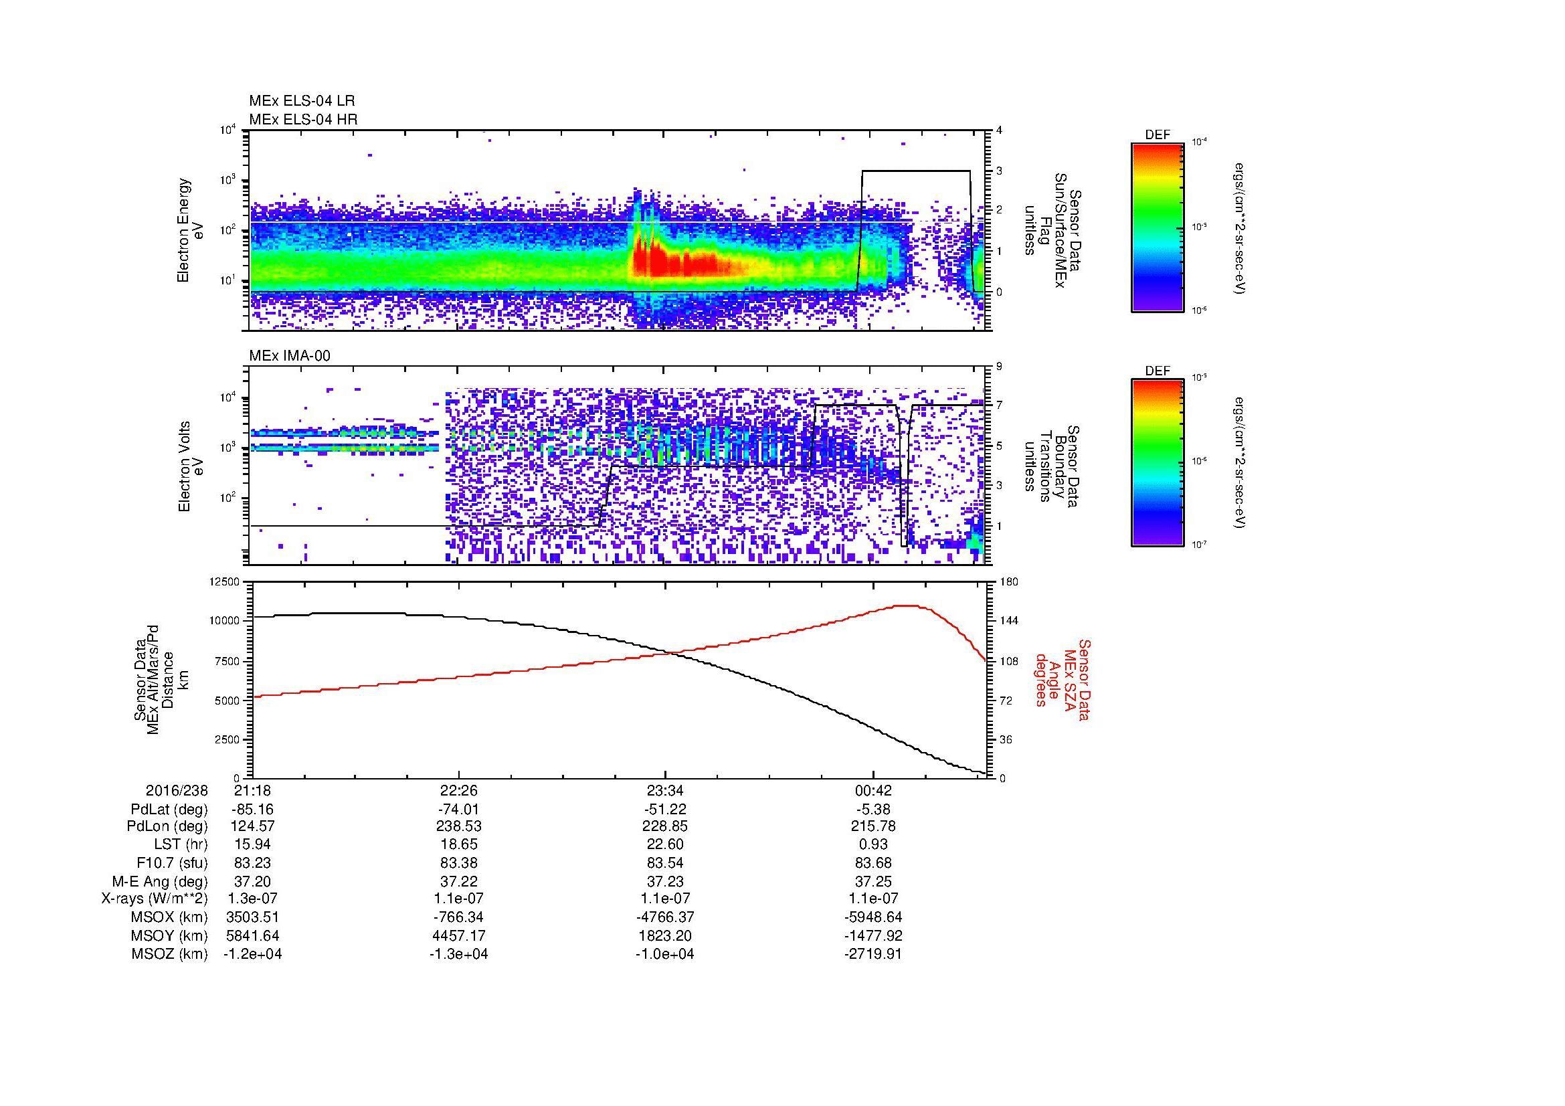Click the upper DEF color bar
This screenshot has height=1106, width=1565.
(x=1158, y=227)
